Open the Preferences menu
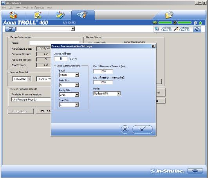 pyautogui.click(x=38, y=7)
